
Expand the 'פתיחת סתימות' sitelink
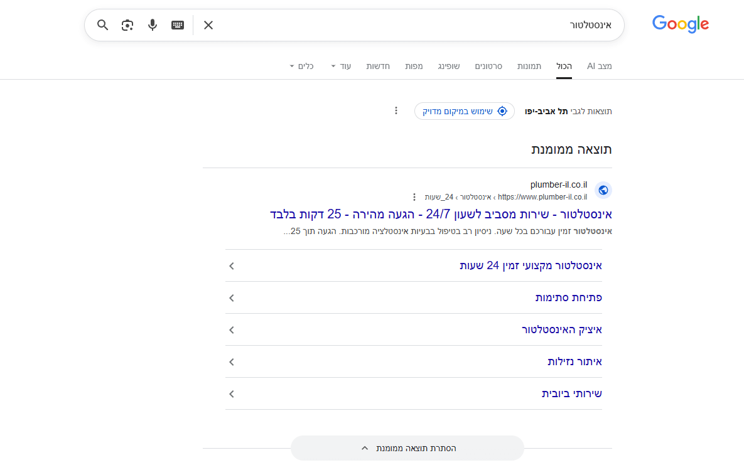(x=413, y=297)
